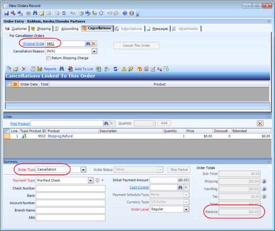Click the Save and Close icon
The height and width of the screenshot is (231, 275).
13,13
